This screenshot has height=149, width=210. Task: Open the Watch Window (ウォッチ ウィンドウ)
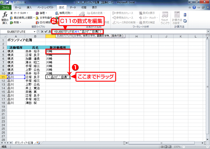[x=165, y=18]
